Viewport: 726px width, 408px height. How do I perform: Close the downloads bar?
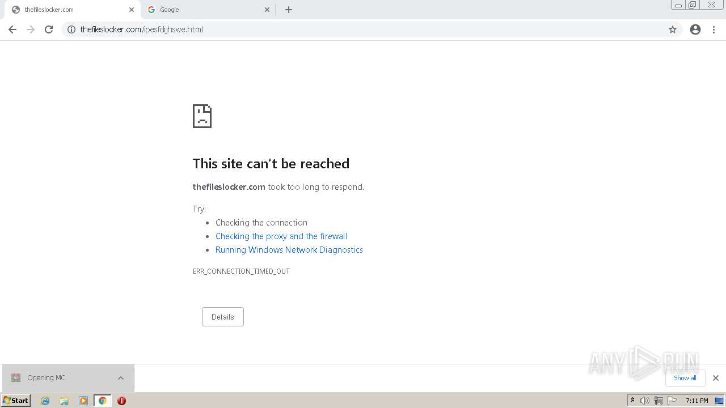(x=715, y=378)
